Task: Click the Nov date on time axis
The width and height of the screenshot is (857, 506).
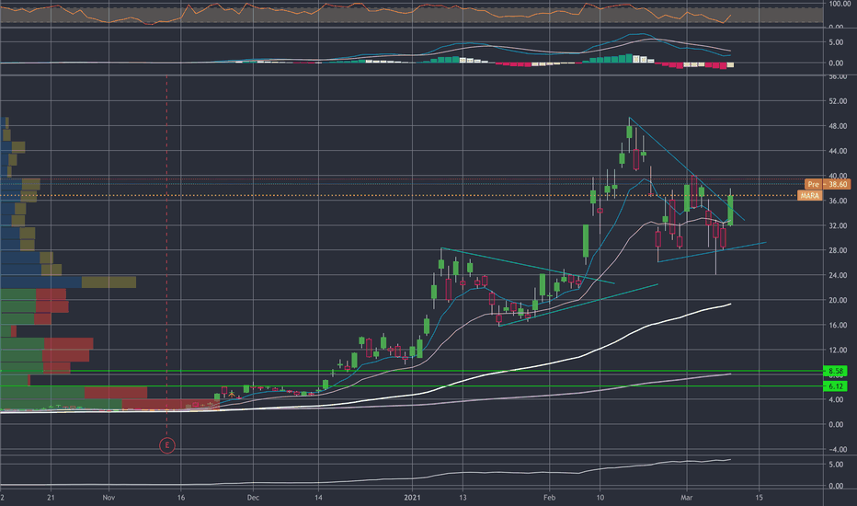Action: [x=109, y=497]
